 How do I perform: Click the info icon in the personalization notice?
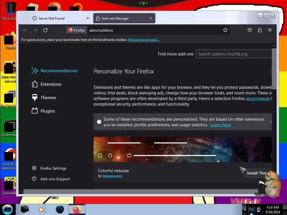pos(99,122)
